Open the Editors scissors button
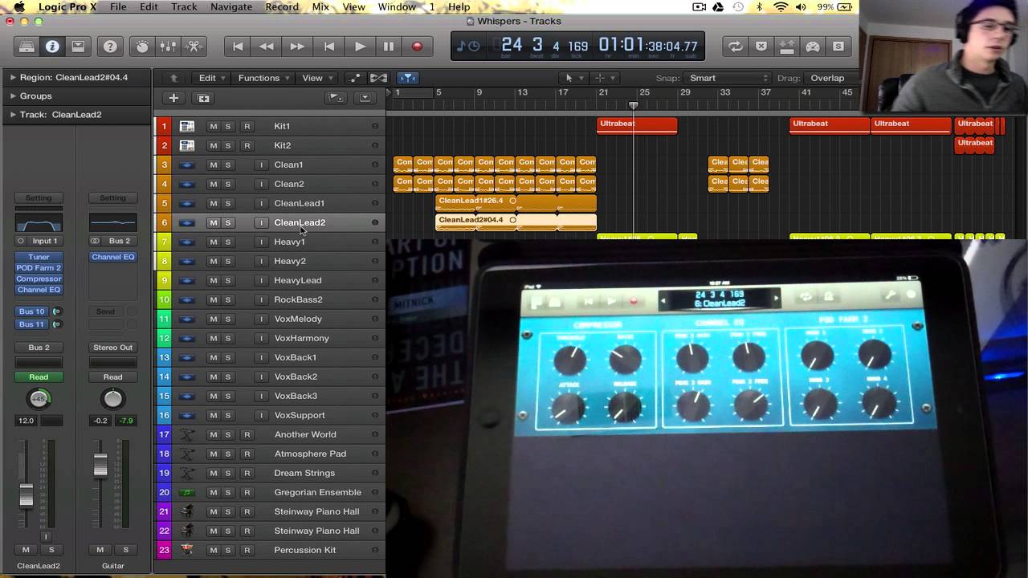This screenshot has height=578, width=1028. [194, 47]
